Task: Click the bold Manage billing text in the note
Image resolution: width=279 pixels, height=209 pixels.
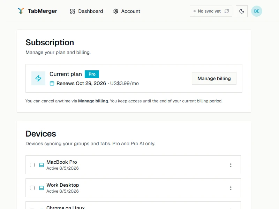Action: tap(93, 101)
